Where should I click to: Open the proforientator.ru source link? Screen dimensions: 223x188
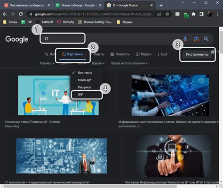[129, 126]
